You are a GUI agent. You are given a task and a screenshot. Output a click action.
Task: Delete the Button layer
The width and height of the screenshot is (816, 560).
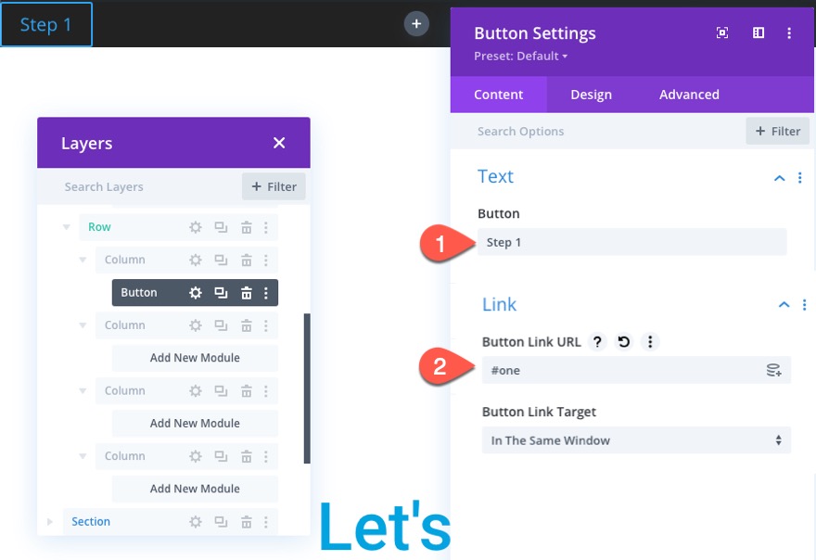[x=246, y=293]
